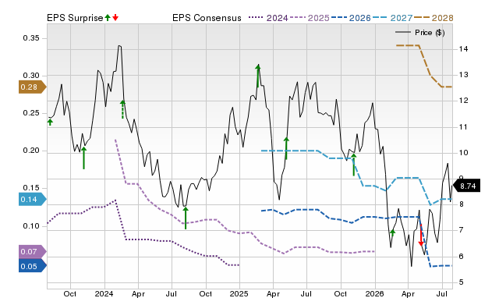Click the 12 price axis label
Image resolution: width=499 pixels, height=298 pixels.
click(463, 101)
